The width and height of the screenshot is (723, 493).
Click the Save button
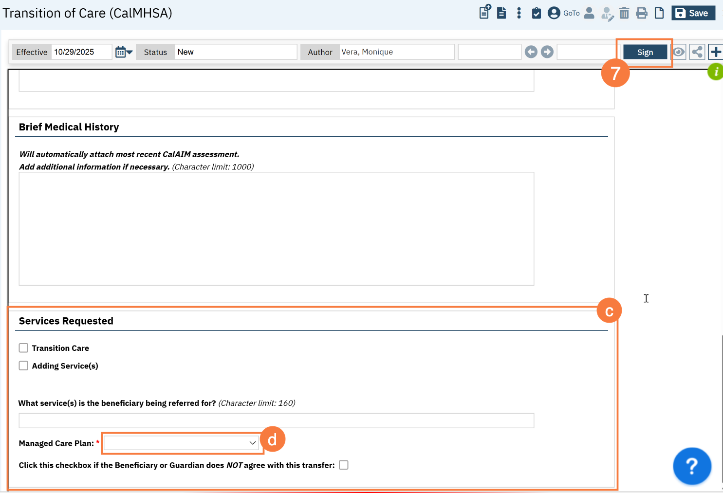tap(693, 13)
